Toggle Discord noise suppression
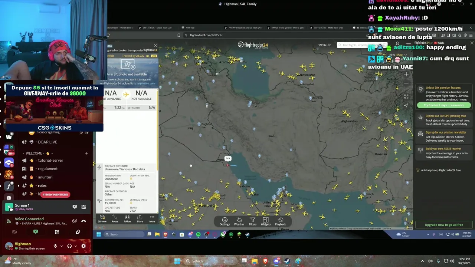Viewport: 475px width, 267px height. click(75, 221)
